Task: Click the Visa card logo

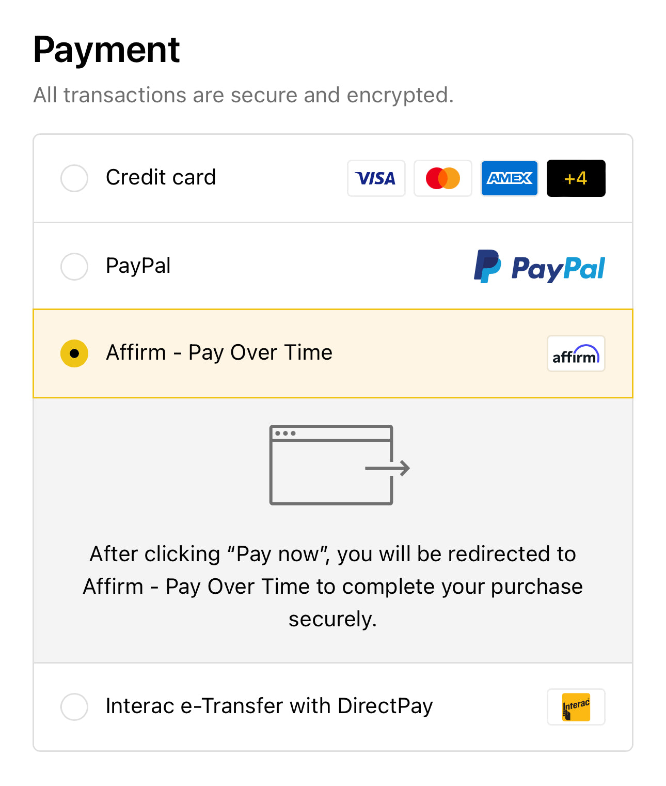Action: (x=376, y=178)
